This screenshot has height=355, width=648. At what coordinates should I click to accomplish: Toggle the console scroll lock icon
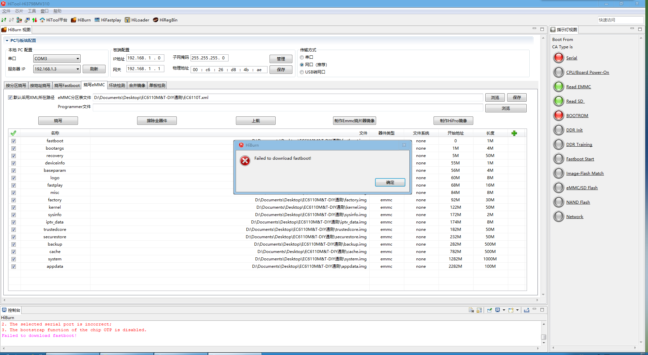479,310
